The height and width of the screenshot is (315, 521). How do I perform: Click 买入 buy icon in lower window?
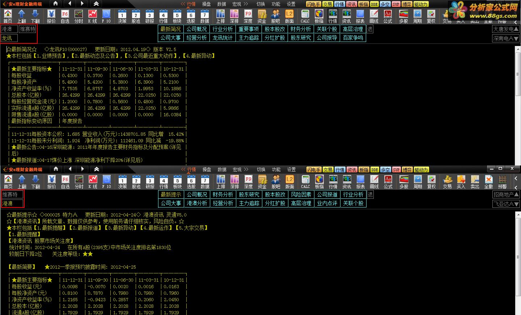point(461,182)
